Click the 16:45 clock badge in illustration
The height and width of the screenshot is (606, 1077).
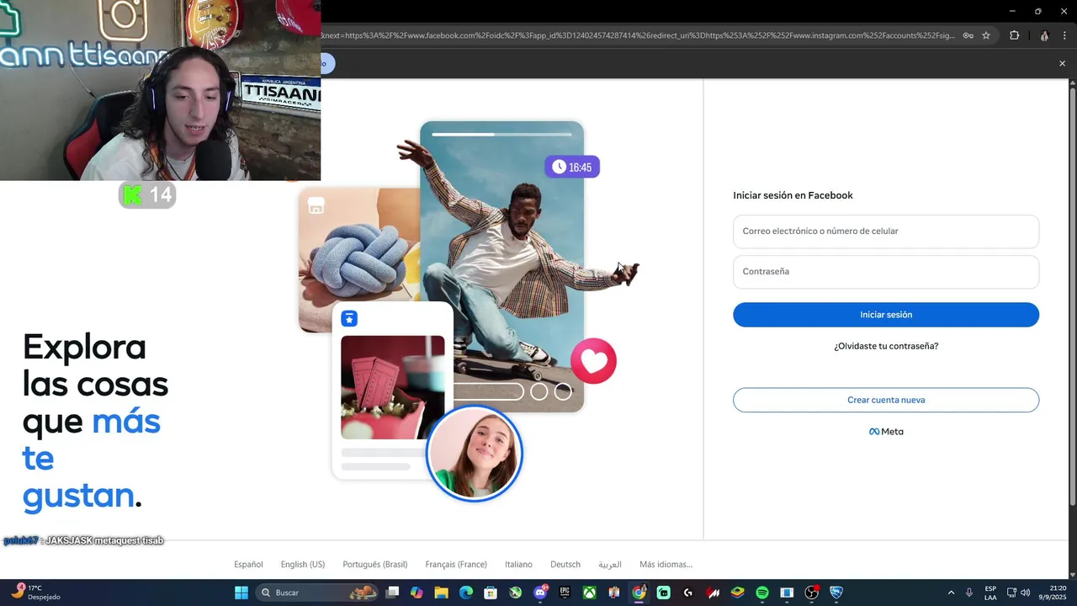pyautogui.click(x=572, y=167)
